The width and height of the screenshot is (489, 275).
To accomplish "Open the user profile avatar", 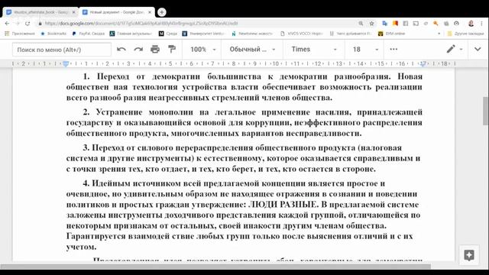I will pos(471,24).
